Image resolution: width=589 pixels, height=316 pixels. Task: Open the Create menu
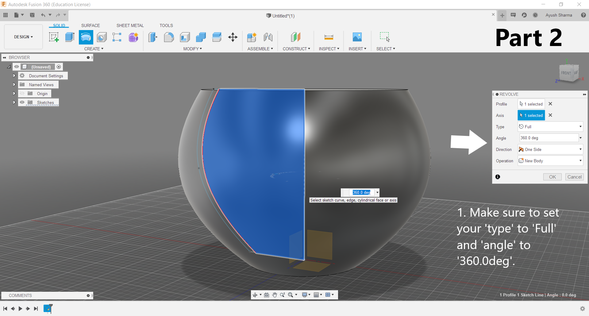click(94, 49)
